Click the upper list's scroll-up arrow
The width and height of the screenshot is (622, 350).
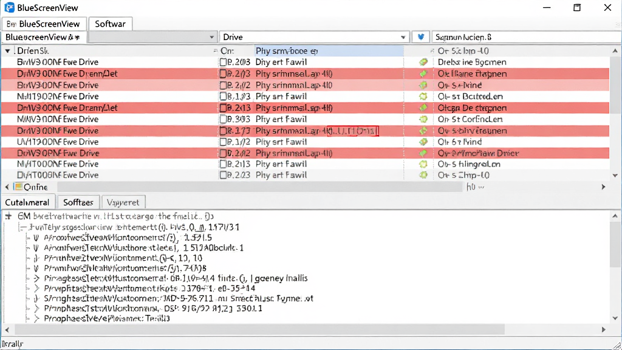(x=615, y=51)
